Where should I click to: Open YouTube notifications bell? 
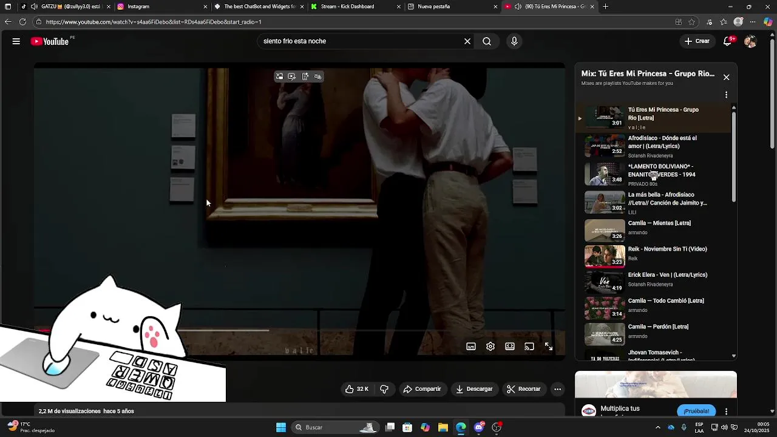(x=728, y=41)
